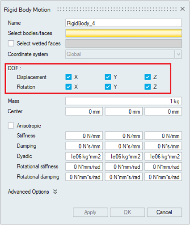This screenshot has width=190, height=225.
Task: Uncheck Displacement Y checkbox
Action: [108, 77]
